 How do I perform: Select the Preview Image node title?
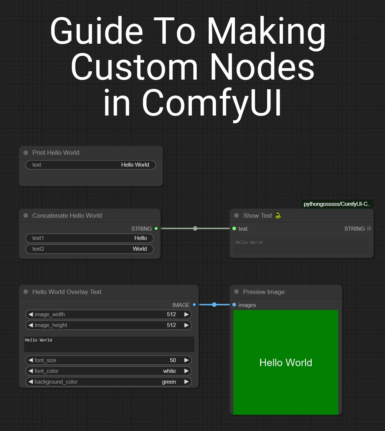(264, 292)
